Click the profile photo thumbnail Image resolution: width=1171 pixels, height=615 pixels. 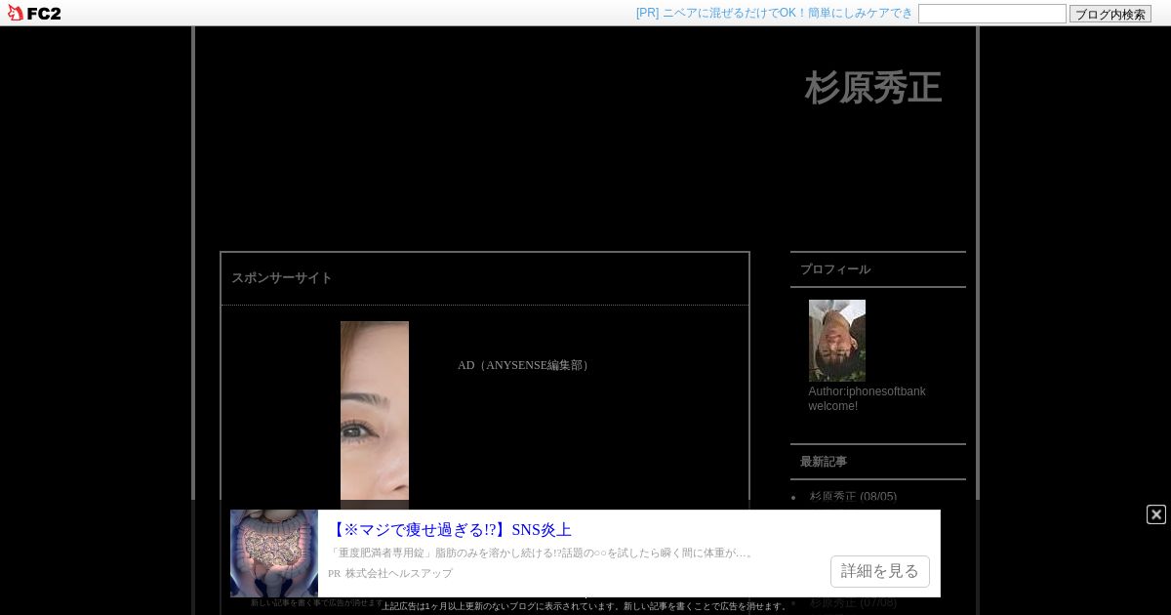(837, 341)
